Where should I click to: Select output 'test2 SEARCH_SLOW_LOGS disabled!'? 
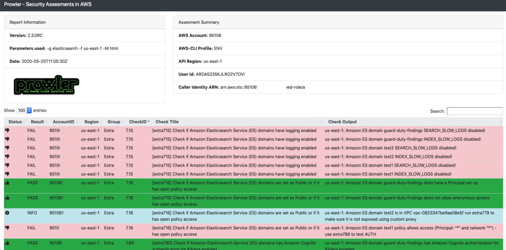[391, 148]
